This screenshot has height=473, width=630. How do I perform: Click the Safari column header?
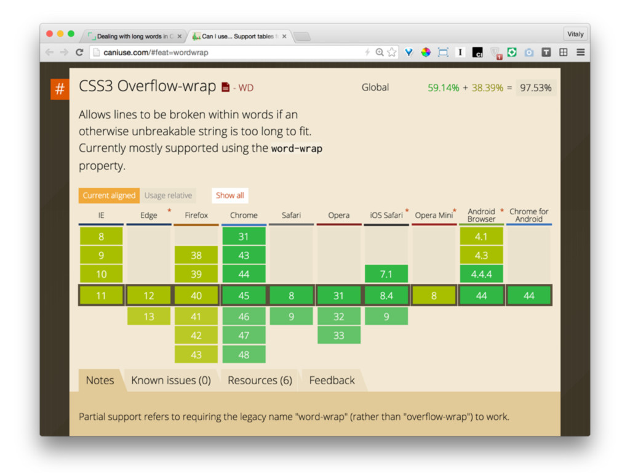[291, 215]
